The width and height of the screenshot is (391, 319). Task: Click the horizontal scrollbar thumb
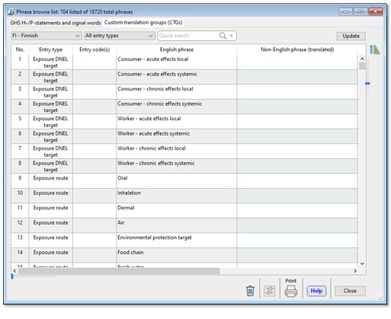tap(119, 271)
